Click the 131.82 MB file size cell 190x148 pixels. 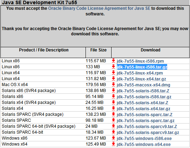coord(96,79)
